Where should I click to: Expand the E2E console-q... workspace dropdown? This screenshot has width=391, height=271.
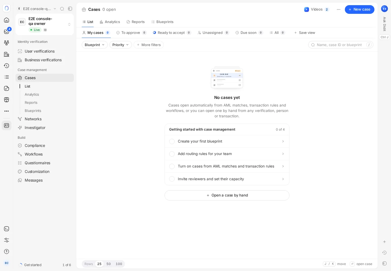(x=37, y=9)
